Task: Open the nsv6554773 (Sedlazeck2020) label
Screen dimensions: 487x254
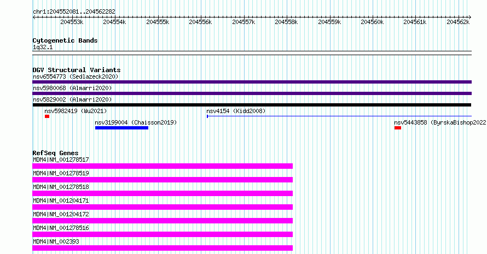Action: click(x=76, y=76)
